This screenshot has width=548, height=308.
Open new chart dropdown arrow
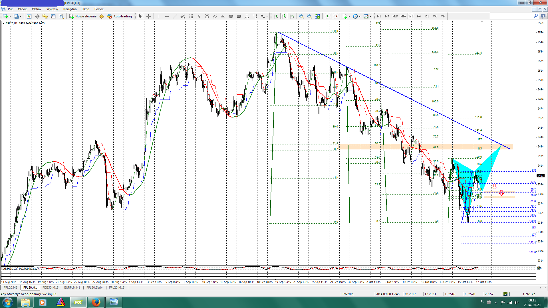pos(10,16)
